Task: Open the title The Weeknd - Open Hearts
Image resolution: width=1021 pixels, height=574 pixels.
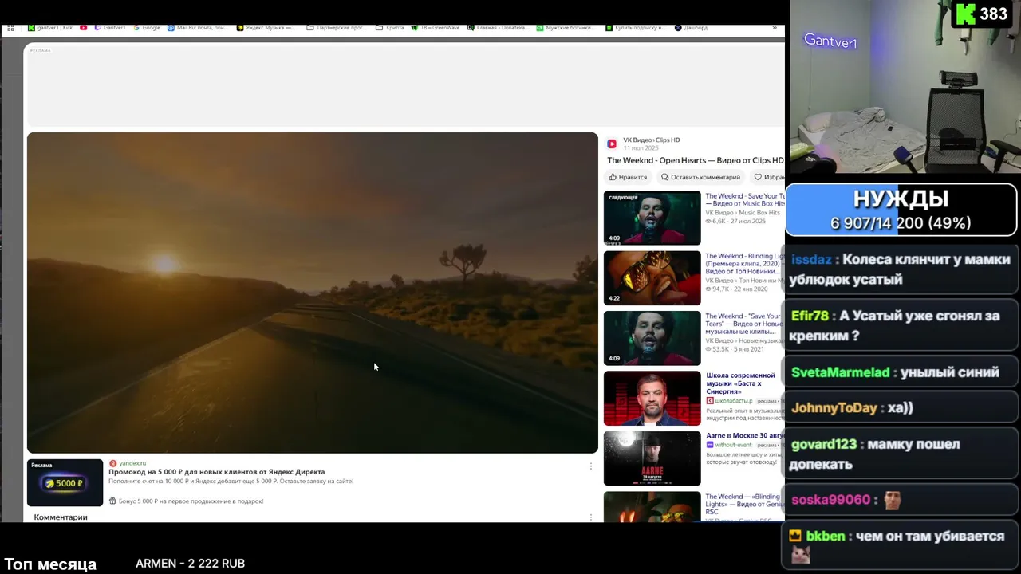Action: [696, 160]
